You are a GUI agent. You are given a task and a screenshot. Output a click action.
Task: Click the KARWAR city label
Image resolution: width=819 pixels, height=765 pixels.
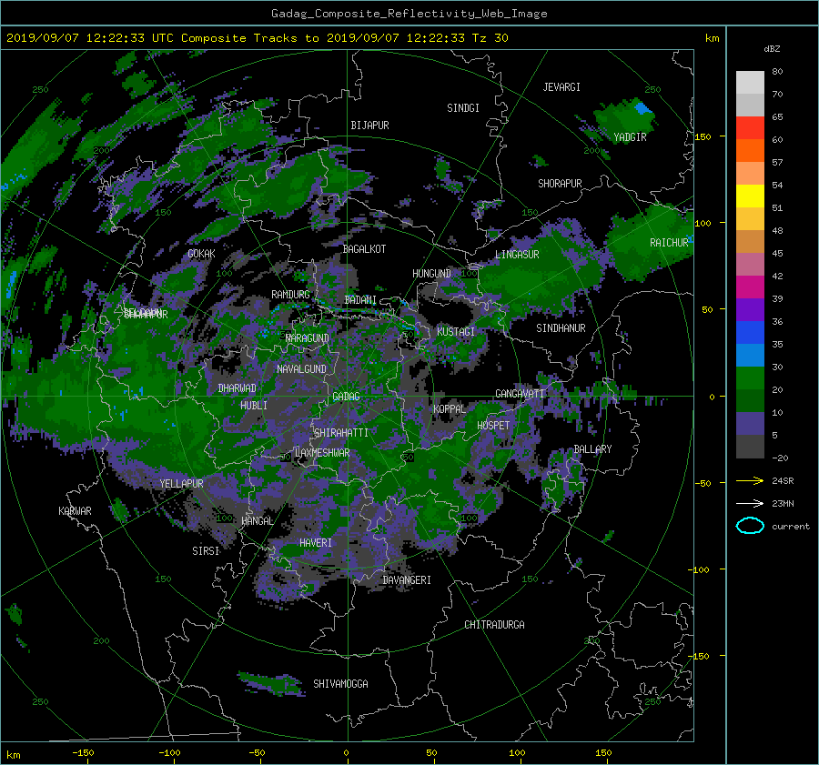[x=75, y=511]
